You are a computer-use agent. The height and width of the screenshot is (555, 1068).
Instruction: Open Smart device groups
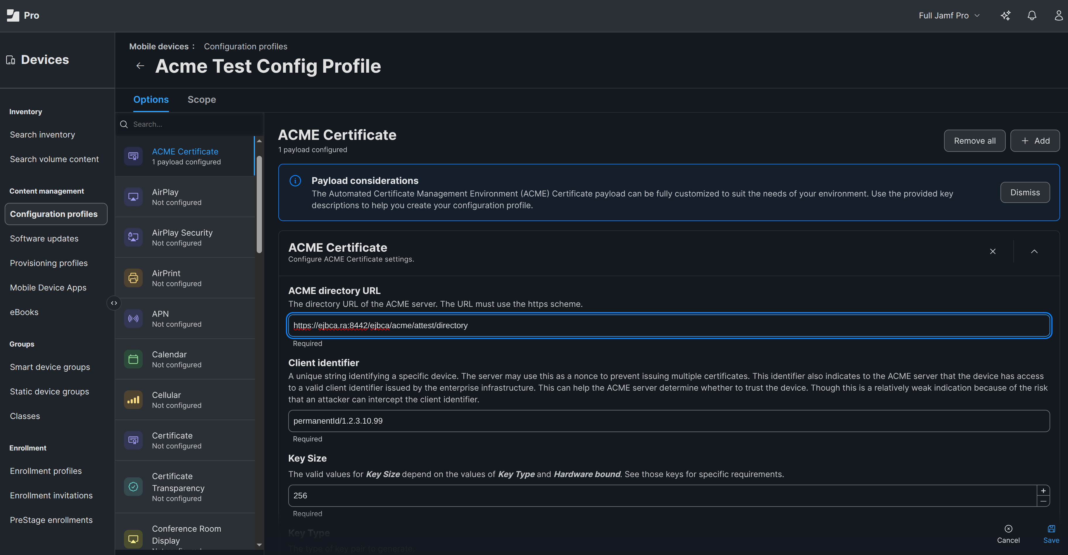click(50, 367)
